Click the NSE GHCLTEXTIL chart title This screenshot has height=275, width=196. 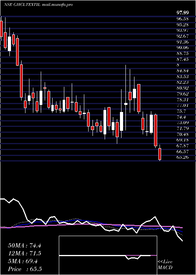pyautogui.click(x=38, y=5)
